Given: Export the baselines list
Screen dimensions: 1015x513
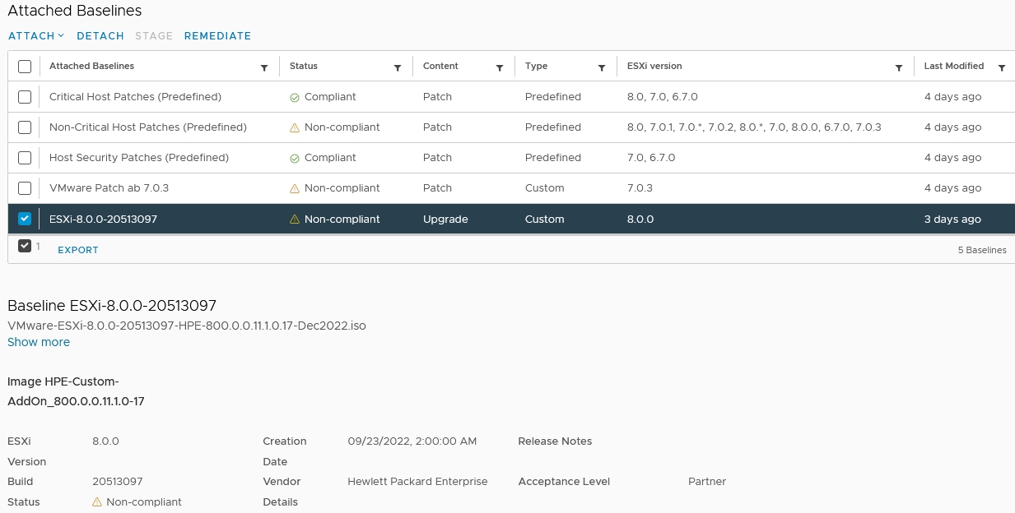Looking at the screenshot, I should [78, 250].
